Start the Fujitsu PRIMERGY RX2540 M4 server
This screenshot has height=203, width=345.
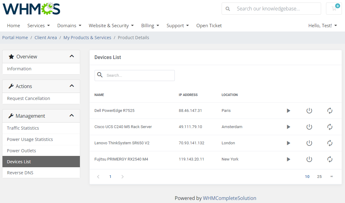click(288, 159)
